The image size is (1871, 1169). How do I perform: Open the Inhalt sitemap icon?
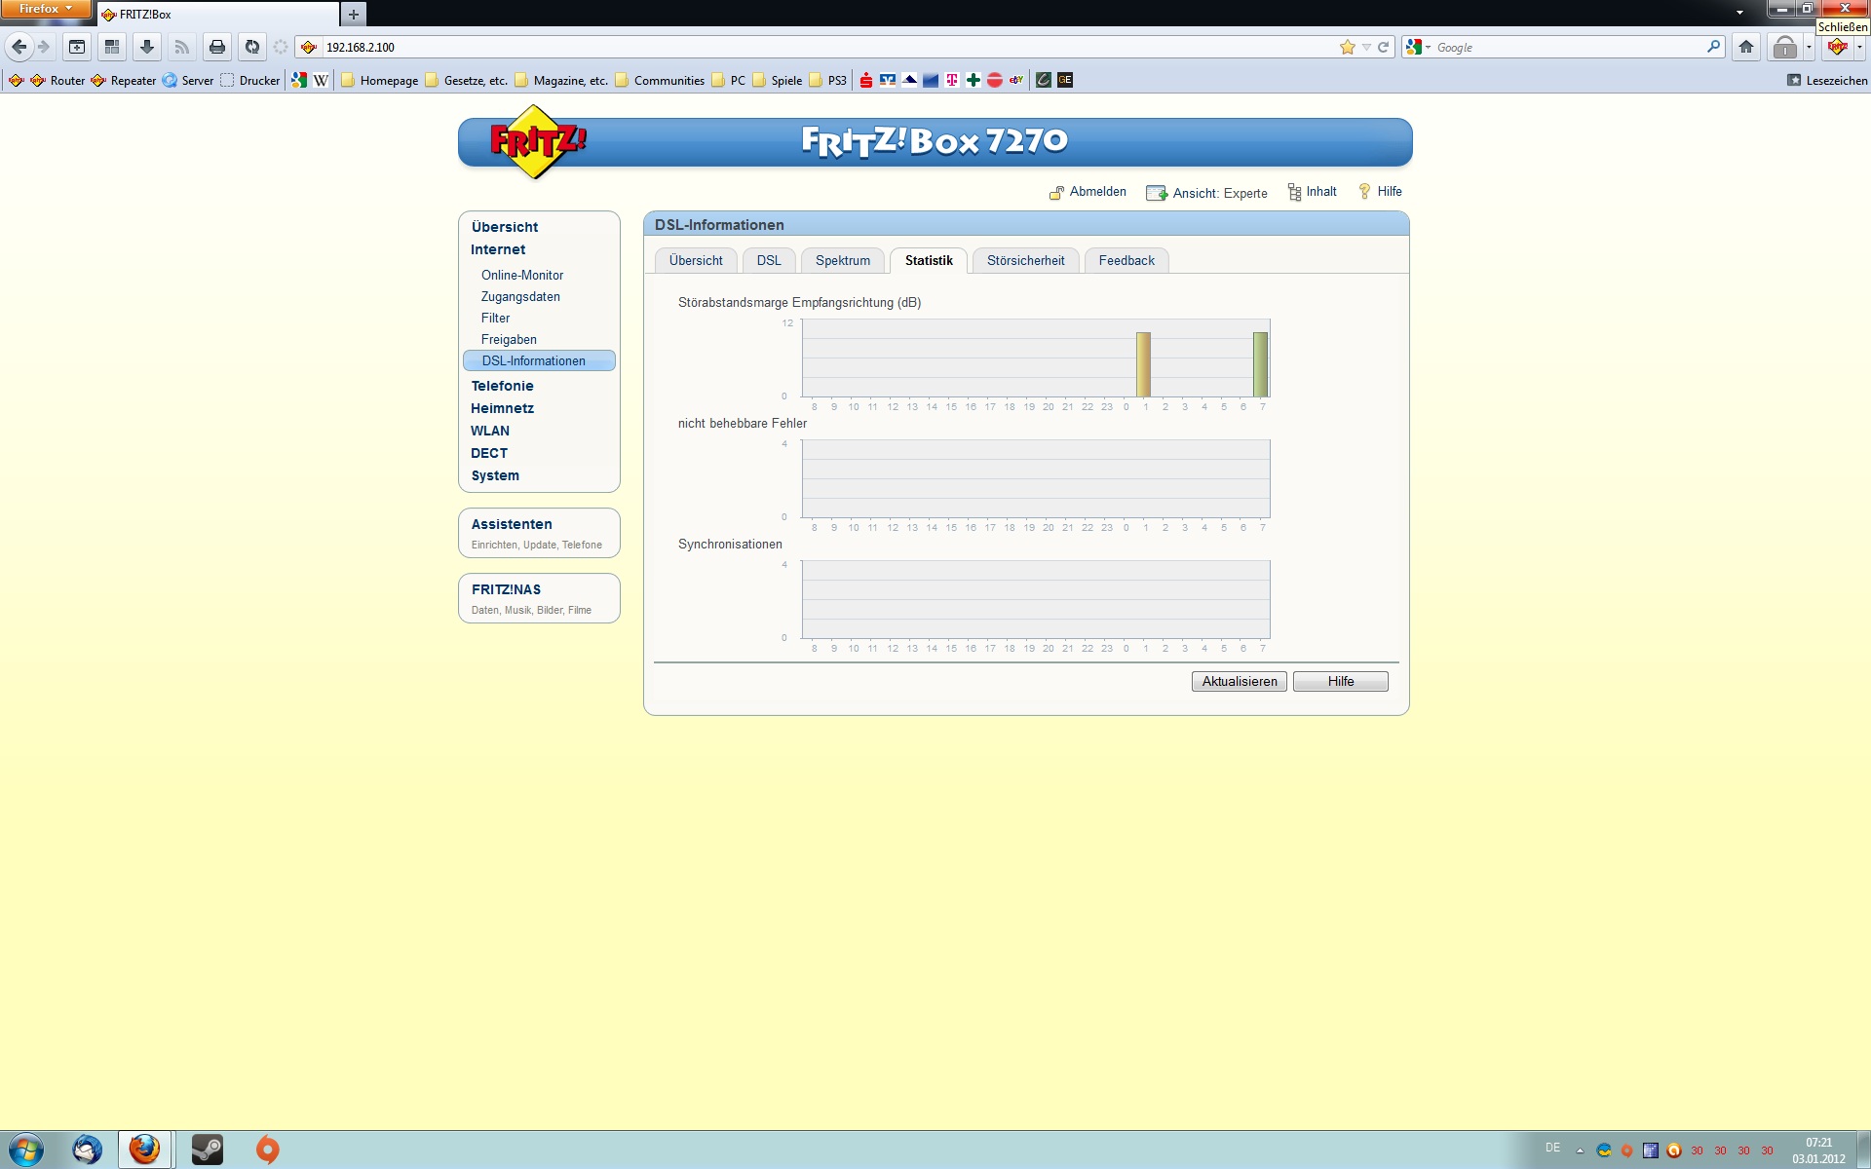coord(1294,193)
